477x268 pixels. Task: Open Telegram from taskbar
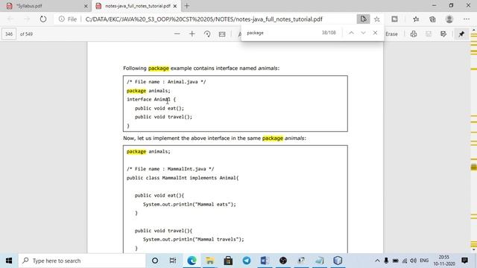pyautogui.click(x=247, y=261)
